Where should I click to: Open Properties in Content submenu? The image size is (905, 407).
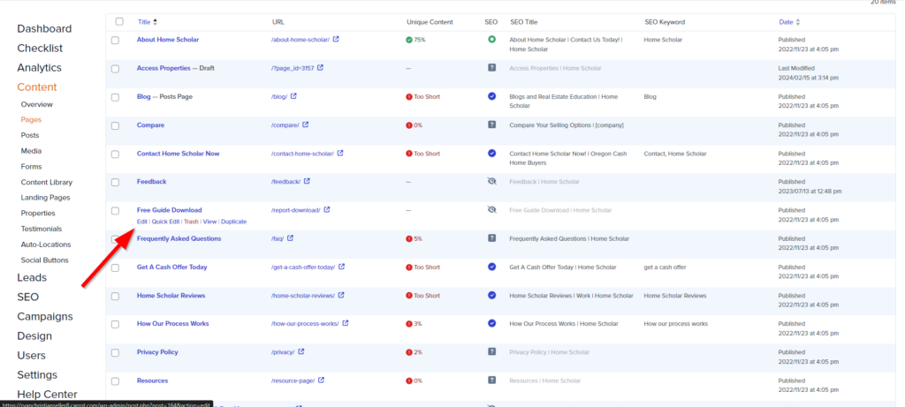[x=38, y=214]
